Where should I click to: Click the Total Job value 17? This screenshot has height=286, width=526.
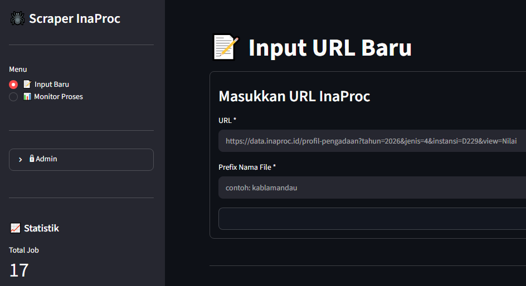19,270
